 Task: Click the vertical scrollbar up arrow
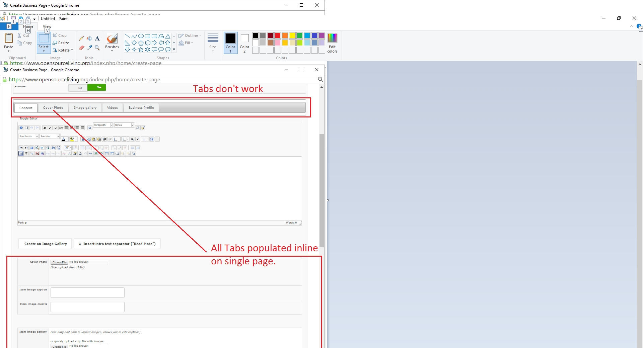640,64
